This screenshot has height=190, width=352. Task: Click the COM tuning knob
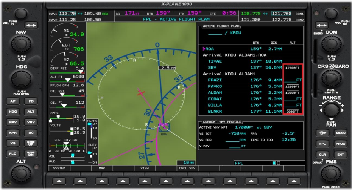331,44
